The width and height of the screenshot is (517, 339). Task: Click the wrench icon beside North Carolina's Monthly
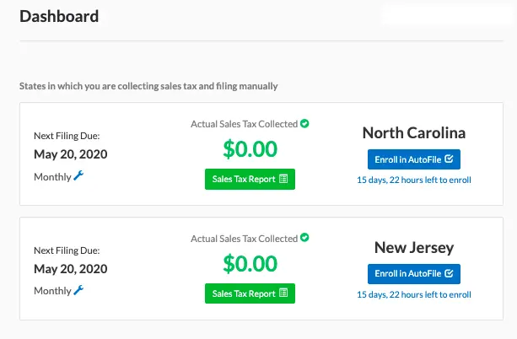pyautogui.click(x=79, y=175)
